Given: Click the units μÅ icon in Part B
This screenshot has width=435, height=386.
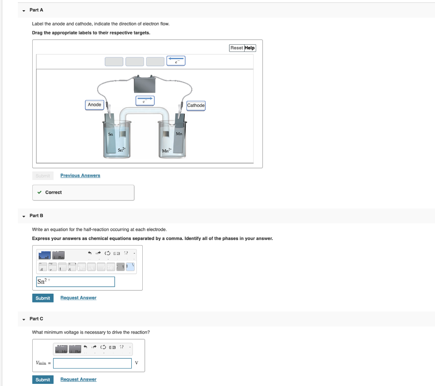Looking at the screenshot, I should click(x=92, y=267).
